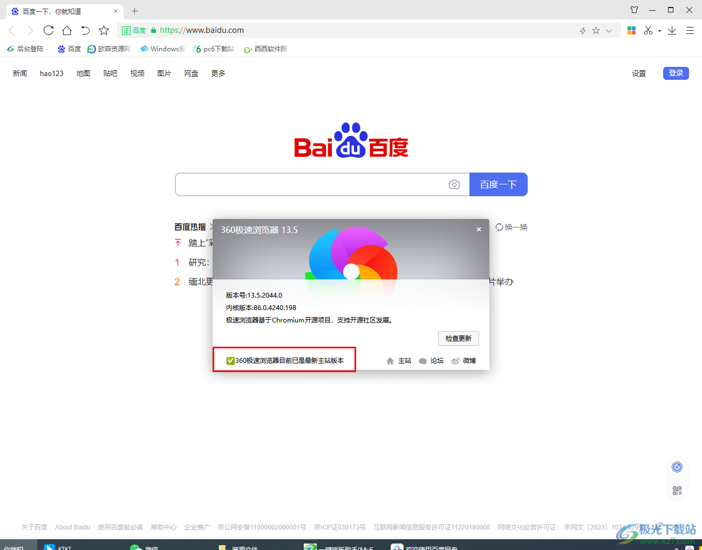The image size is (702, 550).
Task: Go to the home page icon
Action: tap(67, 30)
